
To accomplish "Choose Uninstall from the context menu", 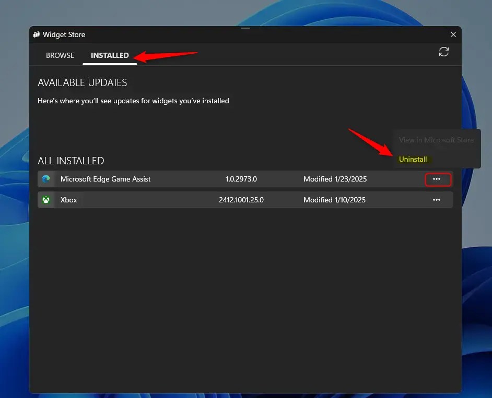I will (x=413, y=159).
